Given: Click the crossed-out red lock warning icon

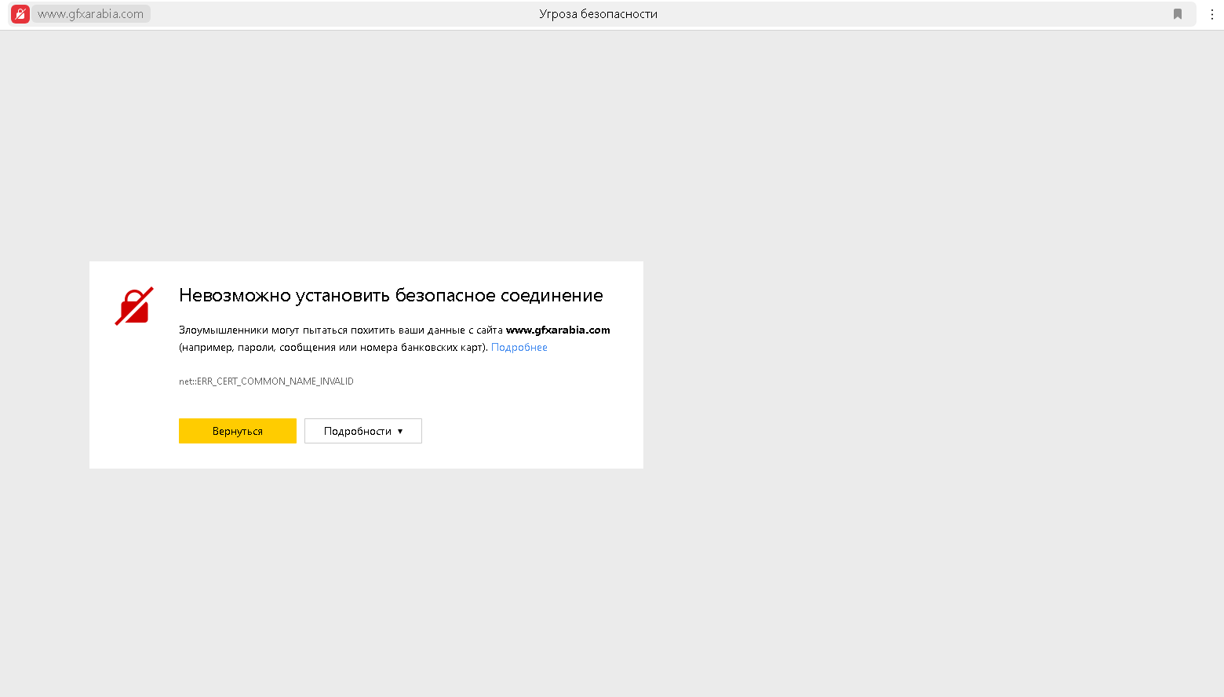Looking at the screenshot, I should (134, 306).
